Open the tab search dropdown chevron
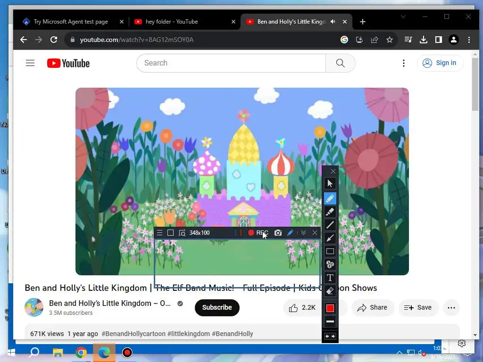Viewport: 483px width, 362px height. click(403, 16)
